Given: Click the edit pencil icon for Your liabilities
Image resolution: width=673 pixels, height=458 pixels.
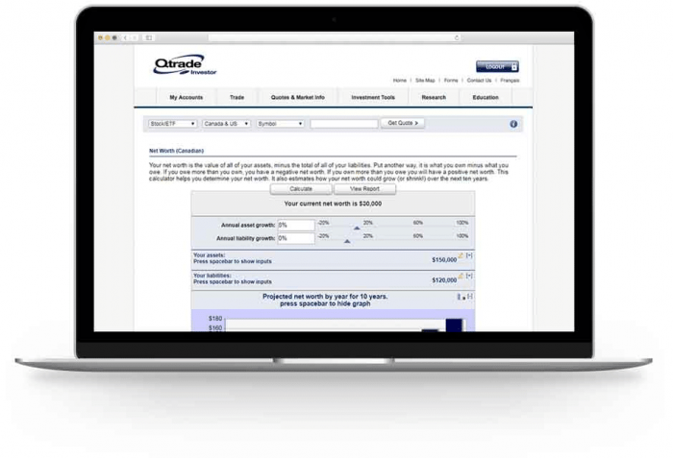Looking at the screenshot, I should (x=461, y=276).
